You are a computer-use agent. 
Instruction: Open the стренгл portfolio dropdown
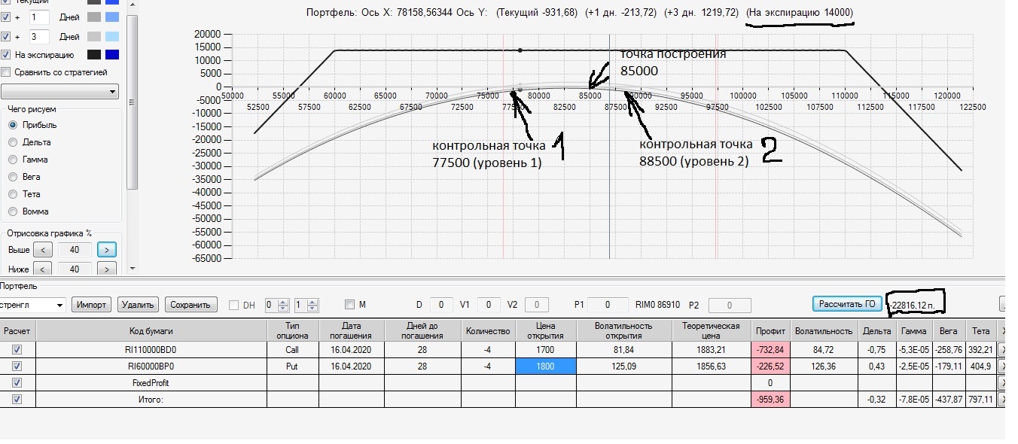click(33, 305)
